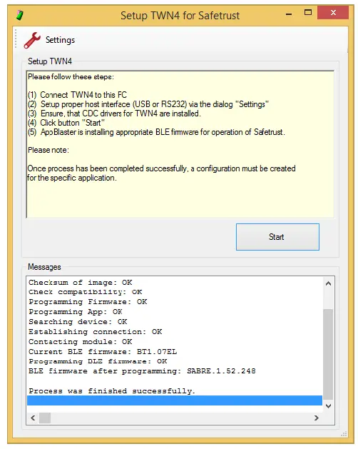Select "Process was finished successfully." line
The height and width of the screenshot is (449, 358).
112,391
